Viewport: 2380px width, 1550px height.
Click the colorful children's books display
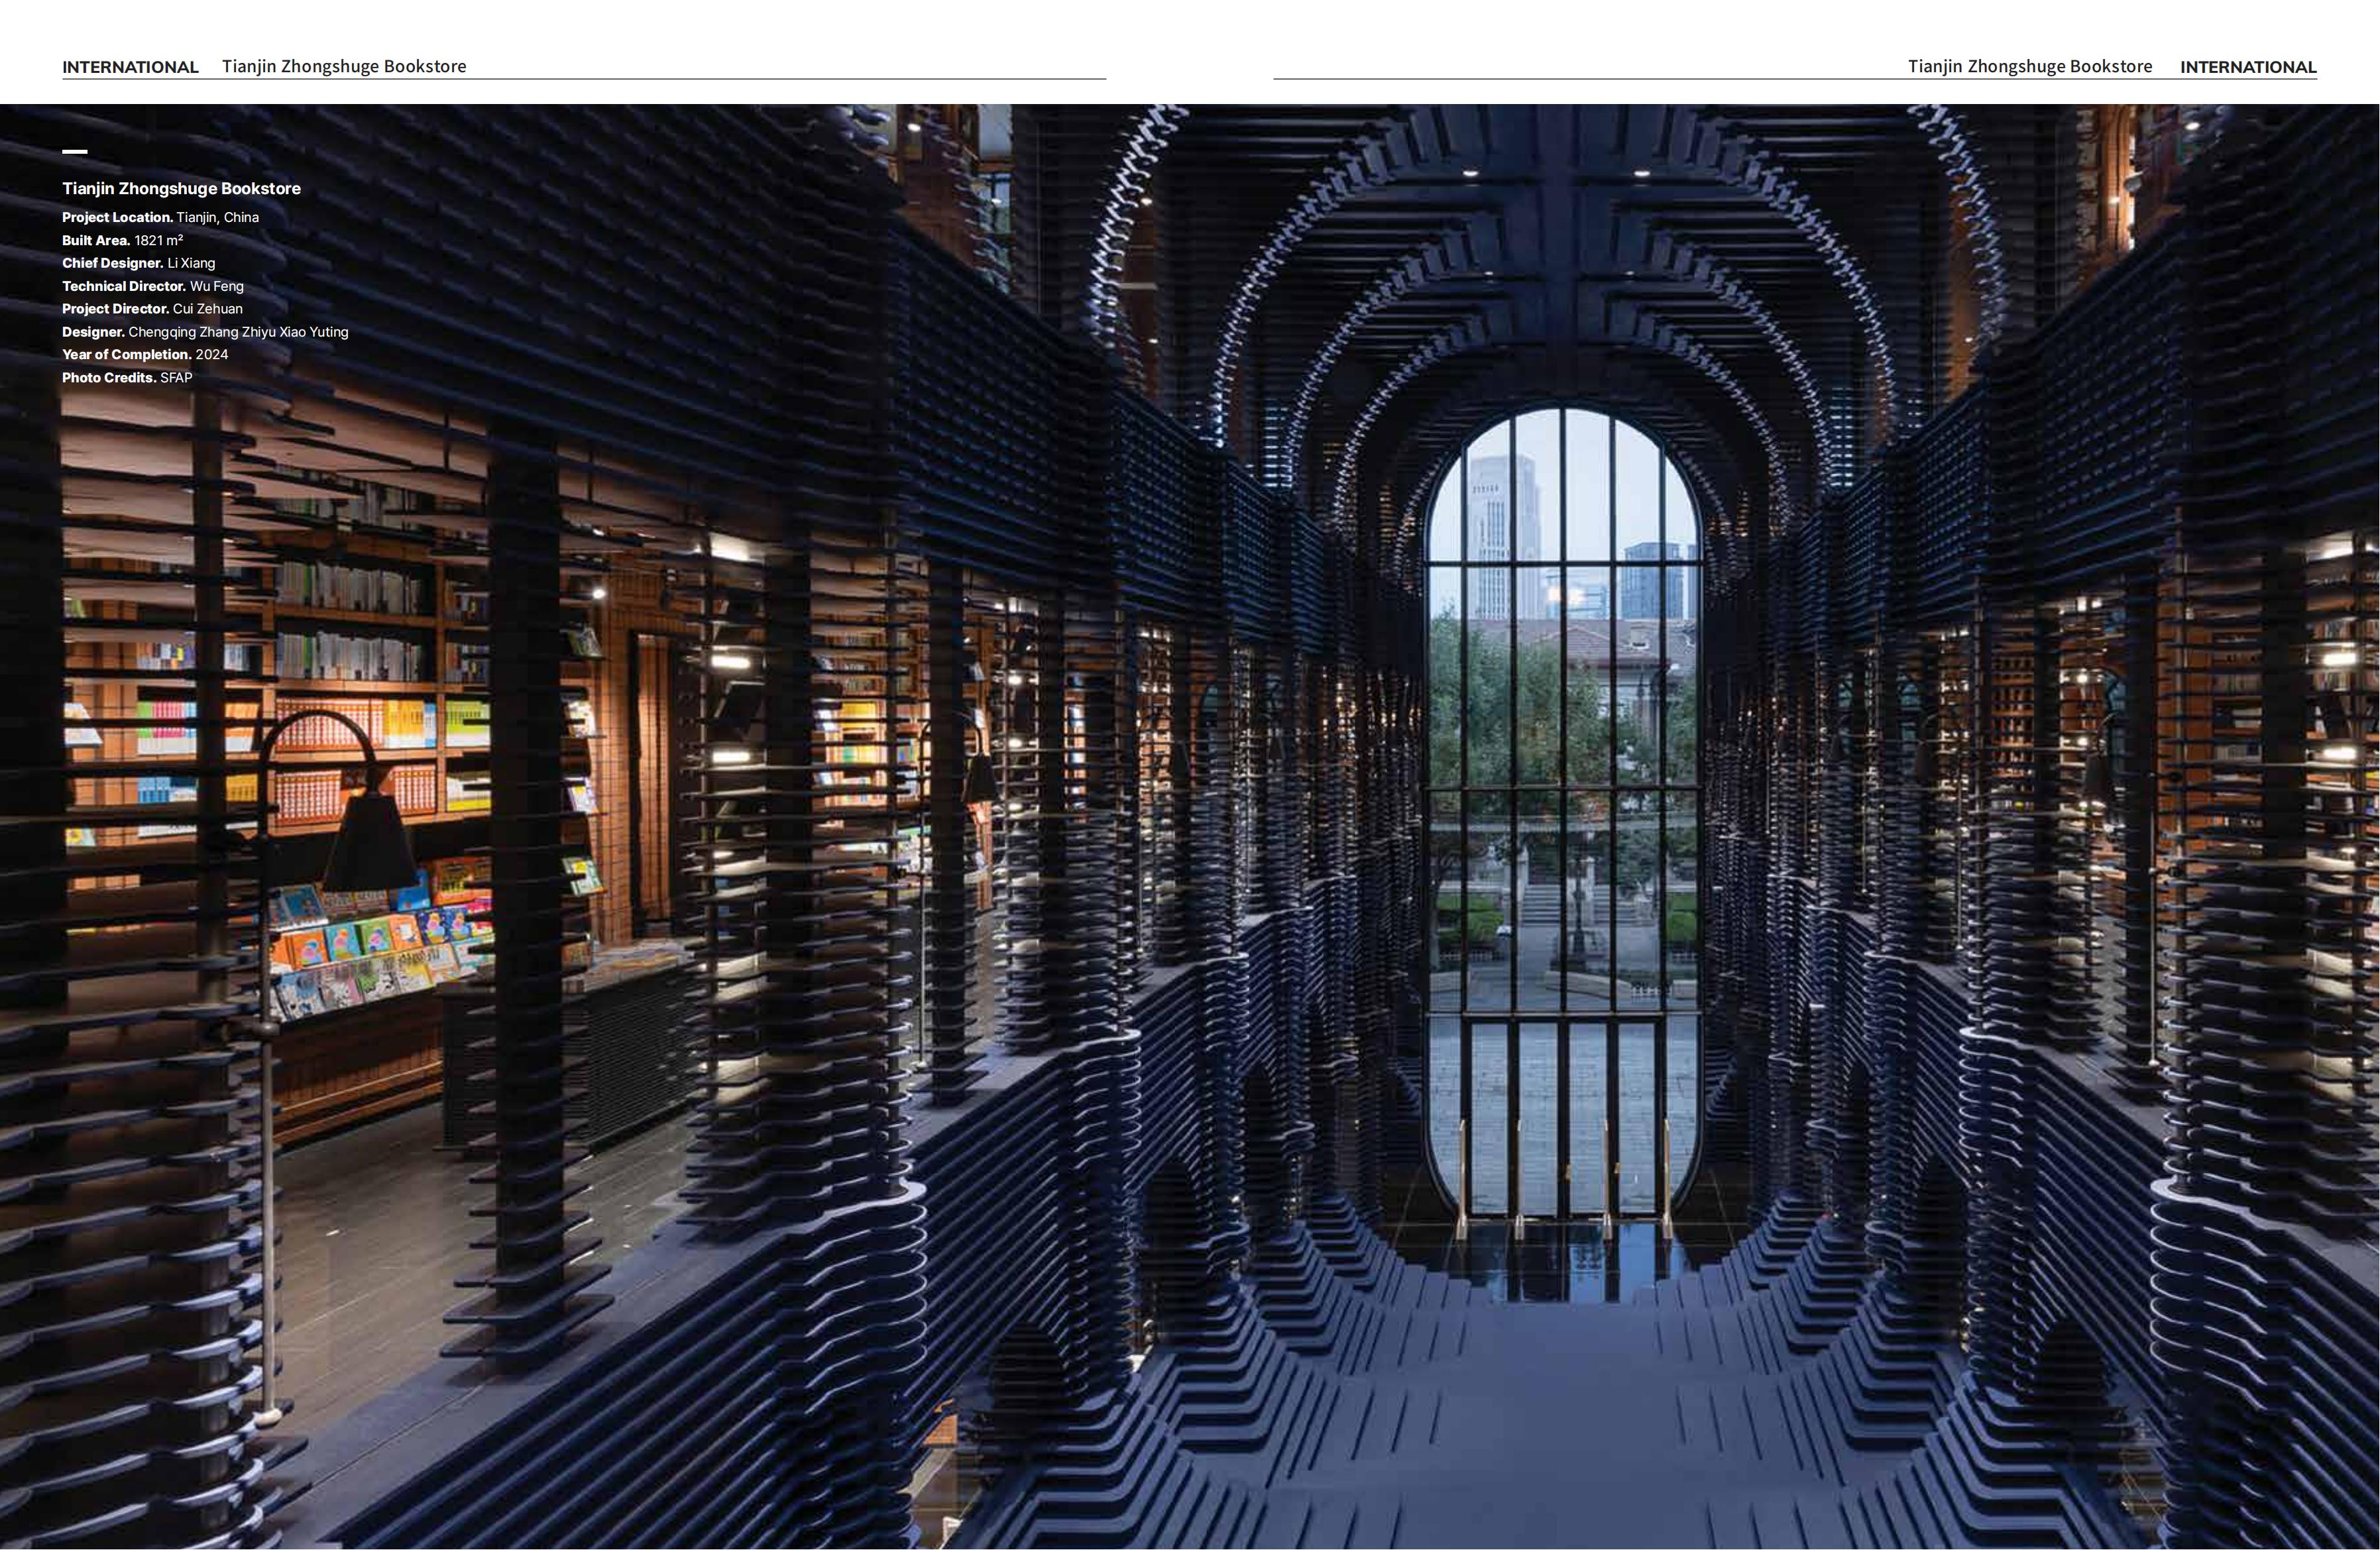385,945
